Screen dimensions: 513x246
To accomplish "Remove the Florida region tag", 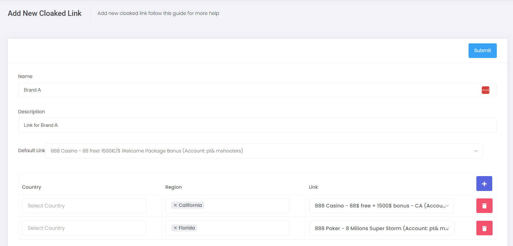I will 175,228.
